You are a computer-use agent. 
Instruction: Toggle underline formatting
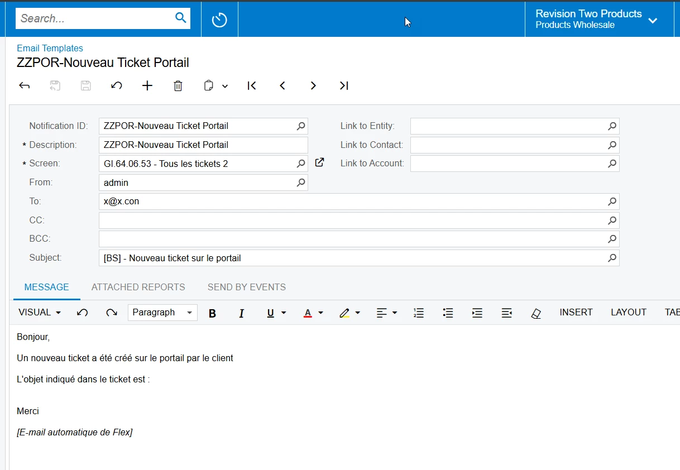click(x=270, y=313)
